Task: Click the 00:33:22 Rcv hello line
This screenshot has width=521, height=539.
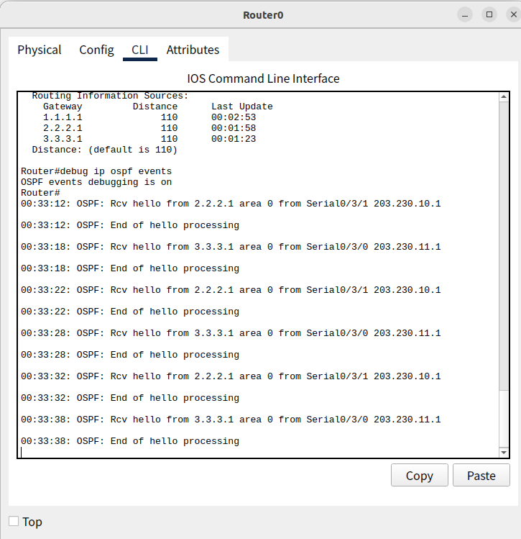Action: (x=231, y=290)
